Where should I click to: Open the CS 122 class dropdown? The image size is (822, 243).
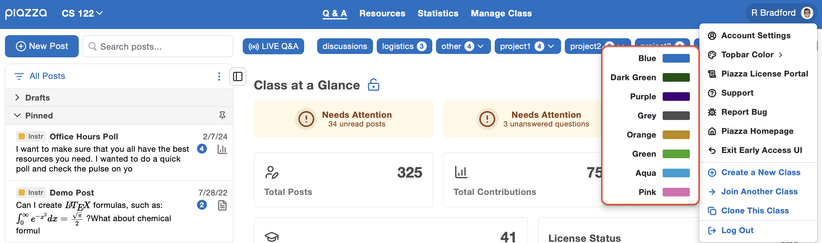click(82, 13)
